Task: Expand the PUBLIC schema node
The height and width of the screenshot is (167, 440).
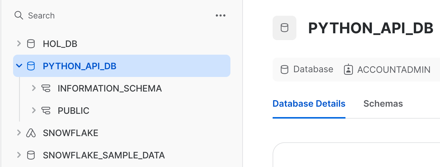Action: tap(34, 110)
